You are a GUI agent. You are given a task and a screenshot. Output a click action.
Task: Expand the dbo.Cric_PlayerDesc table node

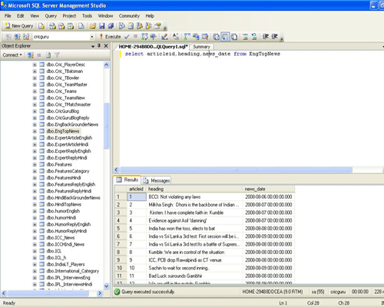click(x=35, y=64)
